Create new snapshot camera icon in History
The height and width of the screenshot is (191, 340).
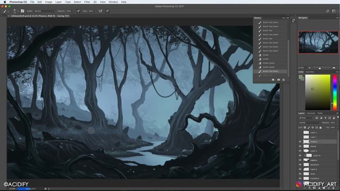[x=278, y=80]
